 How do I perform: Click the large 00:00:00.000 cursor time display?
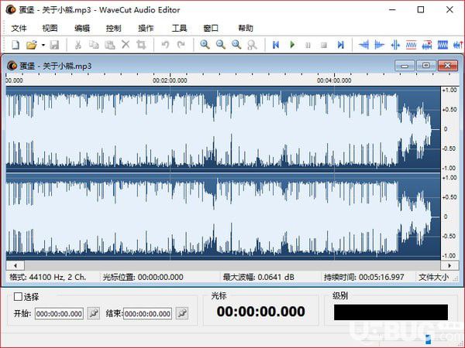click(x=260, y=312)
